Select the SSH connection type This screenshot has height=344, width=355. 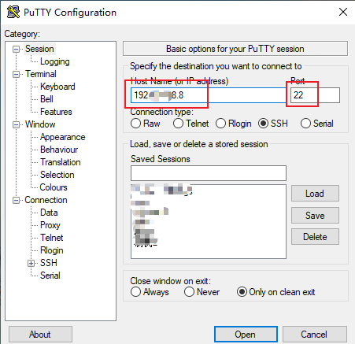263,124
